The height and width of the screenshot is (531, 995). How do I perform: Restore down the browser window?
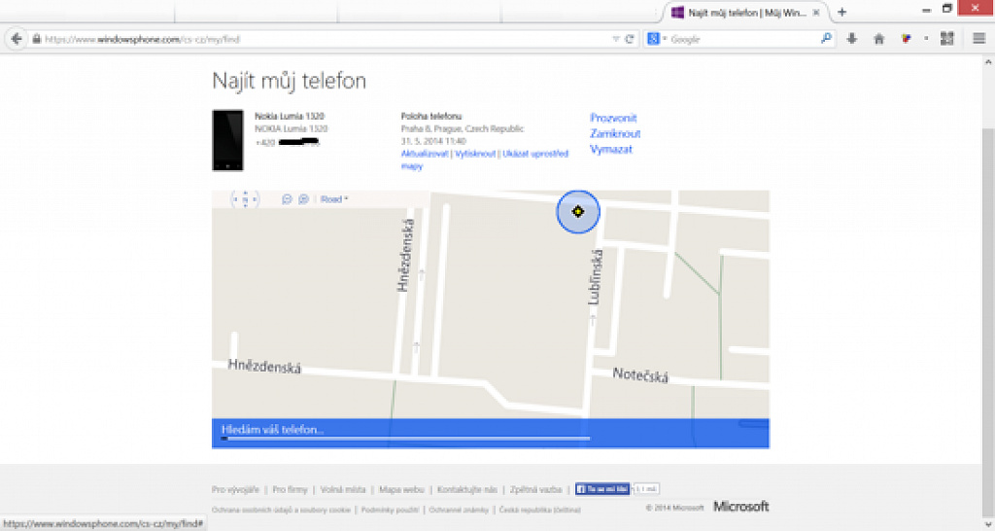coord(946,9)
